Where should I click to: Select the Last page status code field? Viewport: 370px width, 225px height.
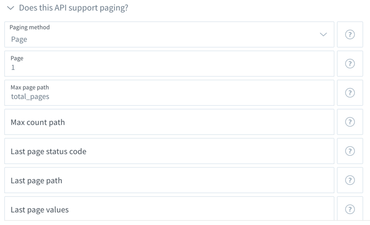169,151
